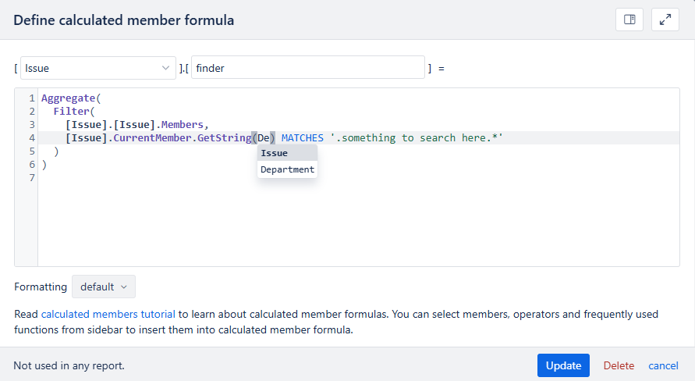The image size is (695, 381).
Task: Place cursor on empty line 7
Action: [x=358, y=178]
